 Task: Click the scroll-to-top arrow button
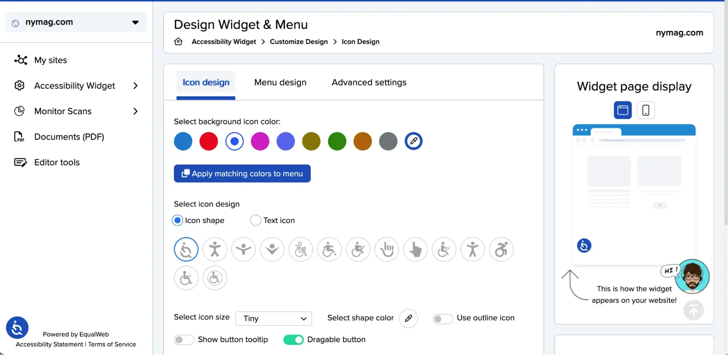[693, 311]
